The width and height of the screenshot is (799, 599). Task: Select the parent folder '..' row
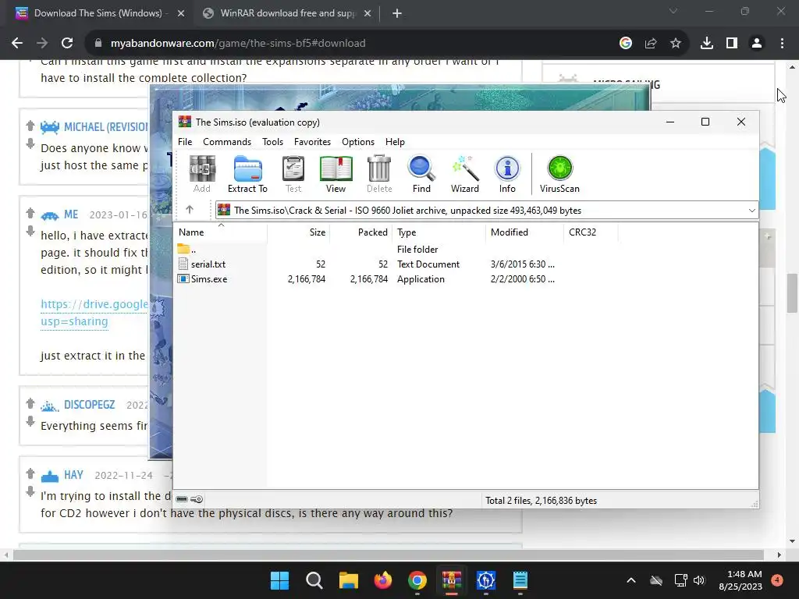pos(194,249)
